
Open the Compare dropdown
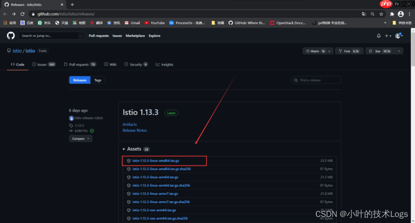(80, 139)
